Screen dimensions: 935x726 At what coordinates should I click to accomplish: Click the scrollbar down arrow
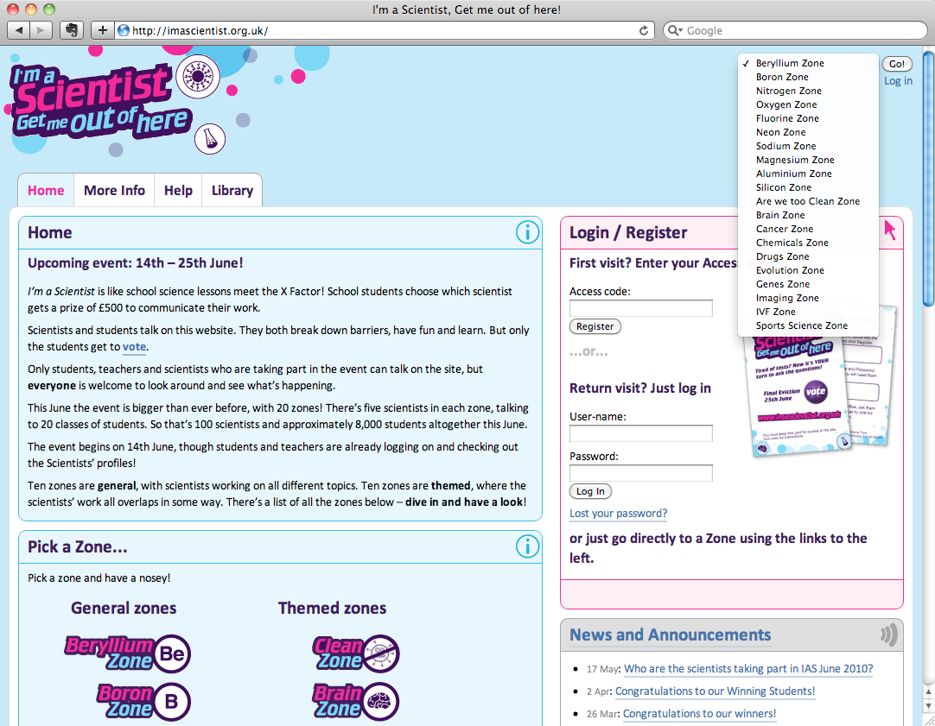point(928,706)
